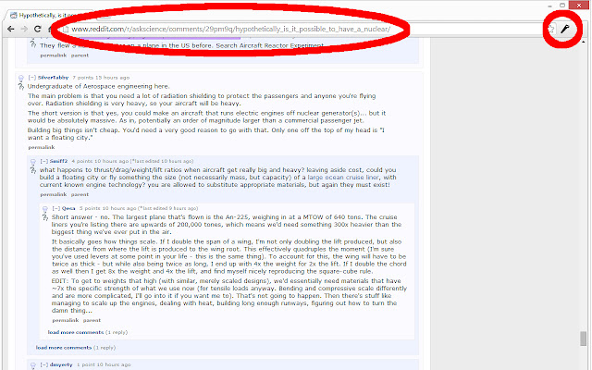This screenshot has height=370, width=592.
Task: Open Qesa's username link
Action: (x=68, y=208)
